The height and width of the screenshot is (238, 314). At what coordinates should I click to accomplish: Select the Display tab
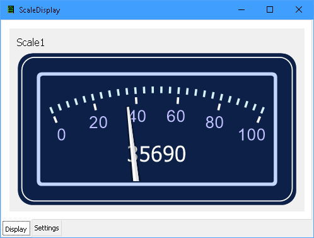coord(16,229)
